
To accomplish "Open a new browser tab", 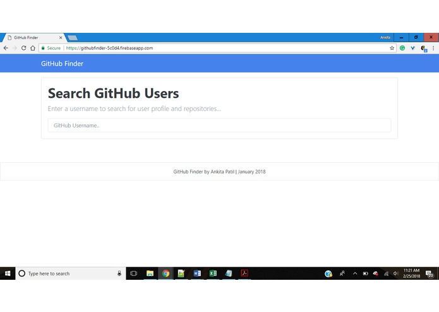I will click(x=73, y=38).
